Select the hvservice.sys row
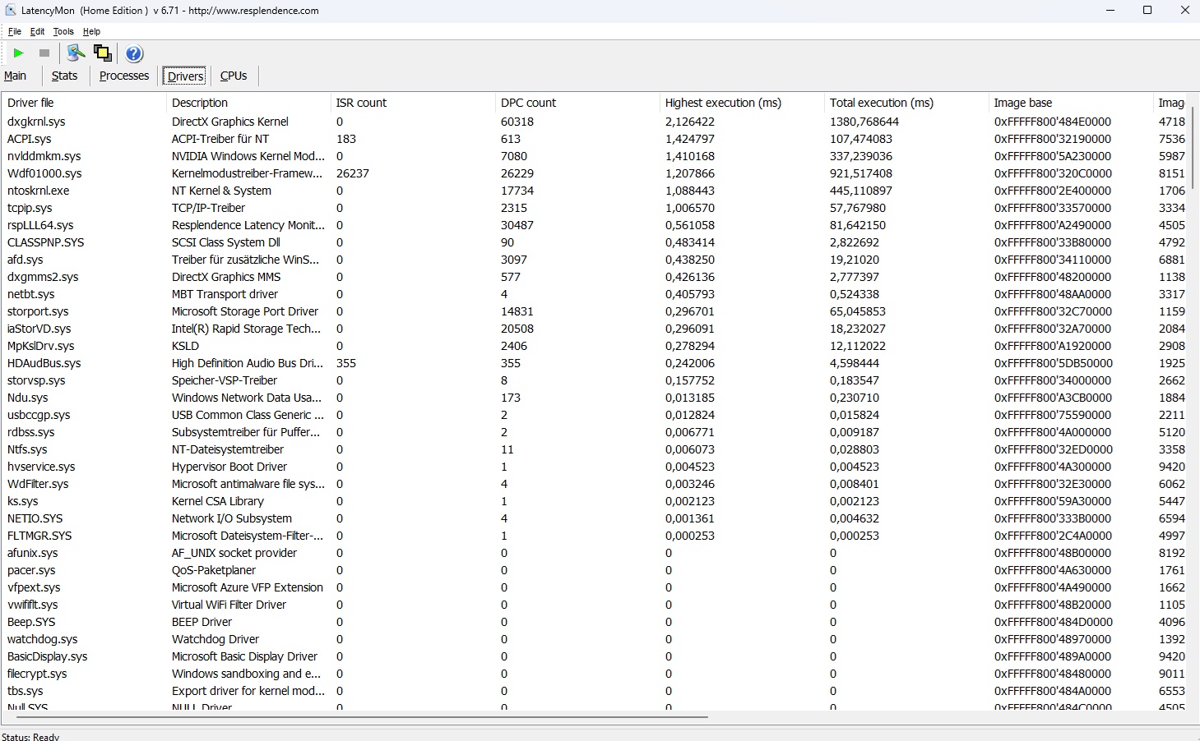This screenshot has width=1200, height=741. (x=595, y=467)
